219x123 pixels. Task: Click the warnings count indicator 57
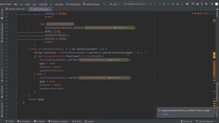coord(200,13)
